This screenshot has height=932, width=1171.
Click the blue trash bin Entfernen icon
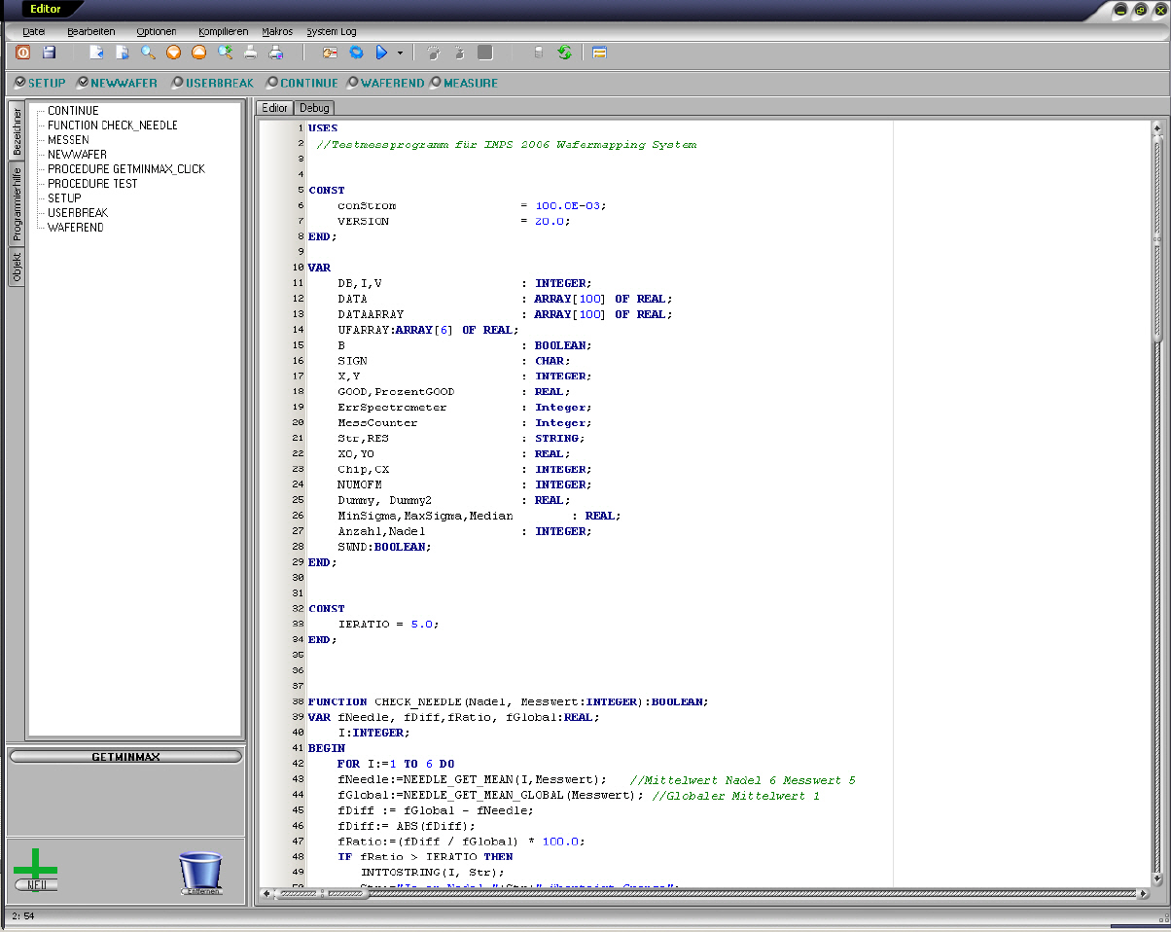click(201, 873)
